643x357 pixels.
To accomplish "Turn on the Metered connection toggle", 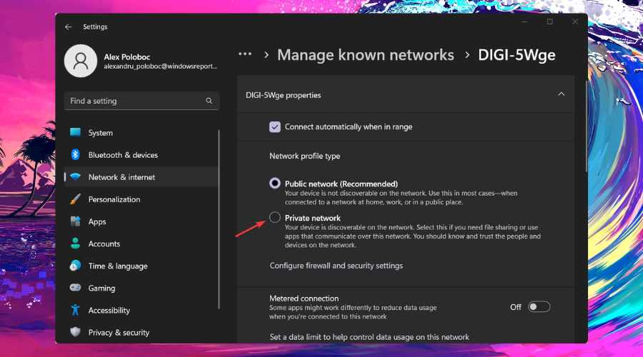I will [539, 306].
